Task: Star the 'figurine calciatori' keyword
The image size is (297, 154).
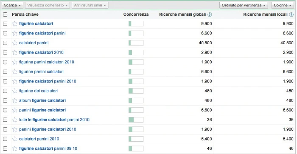Action: point(14,24)
